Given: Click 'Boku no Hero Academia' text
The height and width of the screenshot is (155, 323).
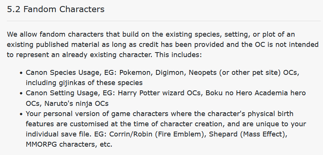Looking at the screenshot, I should click(247, 93).
